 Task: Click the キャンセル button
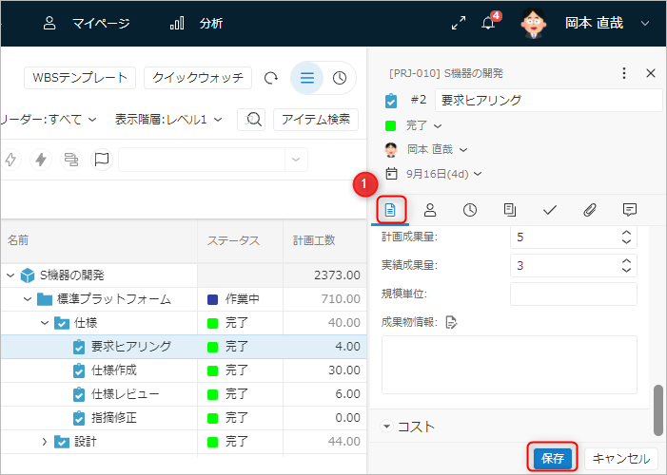(621, 458)
